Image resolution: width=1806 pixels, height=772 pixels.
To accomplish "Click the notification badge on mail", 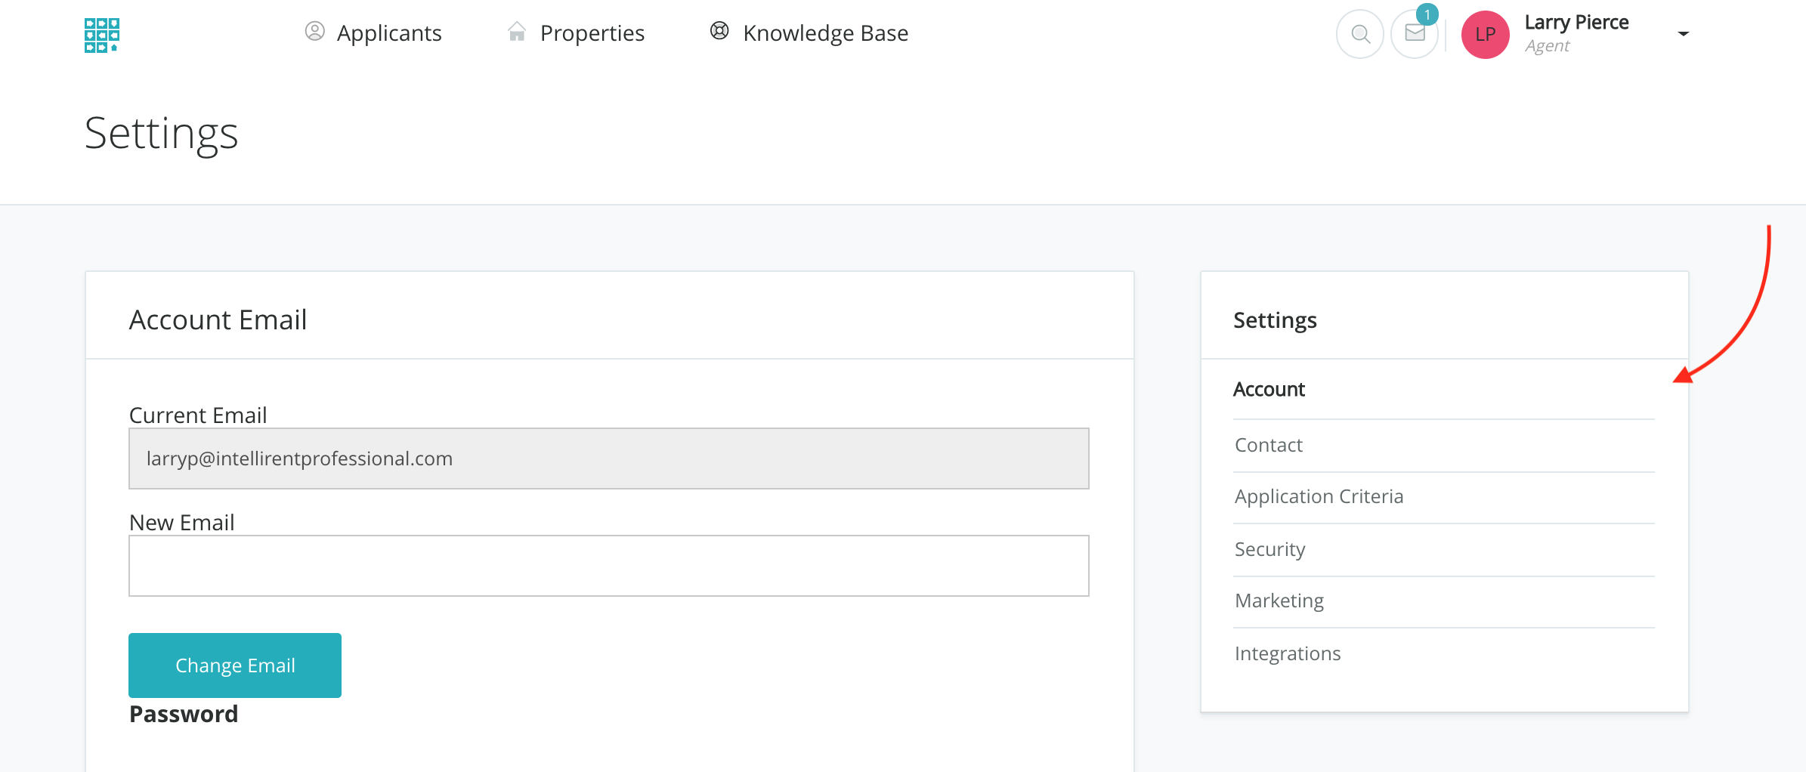I will [1427, 14].
